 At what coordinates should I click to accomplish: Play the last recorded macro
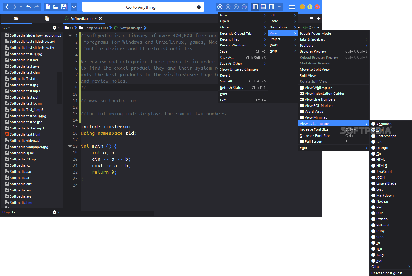tap(236, 7)
